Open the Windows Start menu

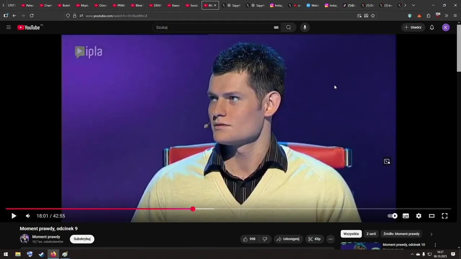[x=6, y=254]
